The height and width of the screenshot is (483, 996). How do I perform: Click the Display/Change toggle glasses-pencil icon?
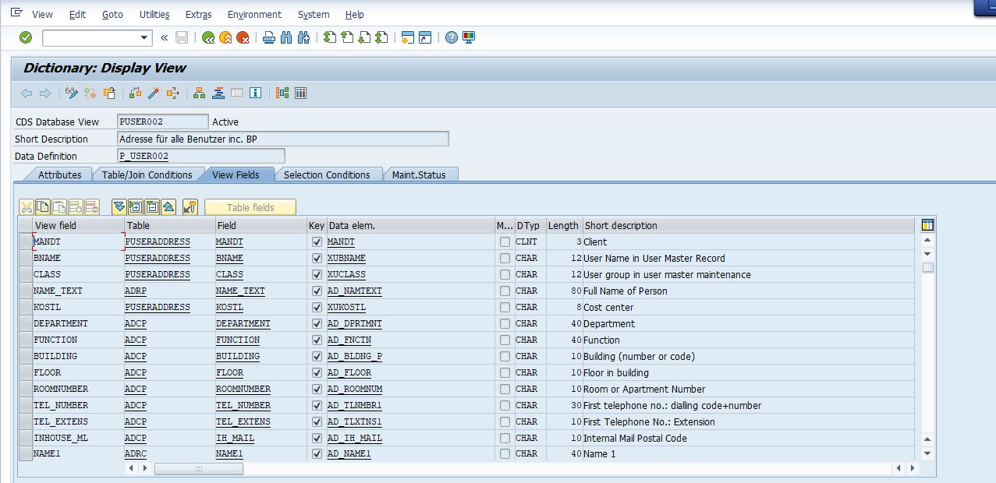tap(72, 93)
